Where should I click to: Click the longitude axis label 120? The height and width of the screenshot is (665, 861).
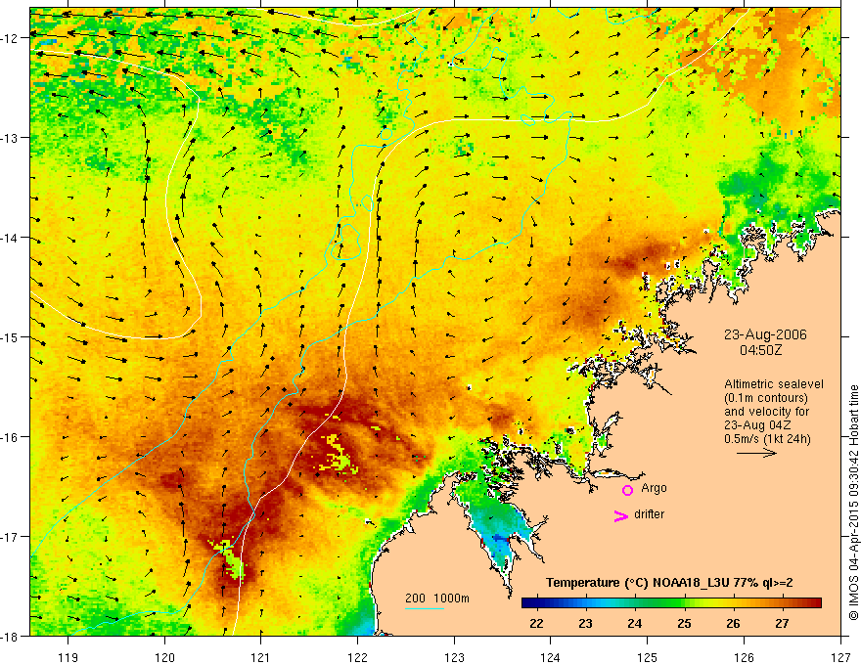click(x=164, y=657)
